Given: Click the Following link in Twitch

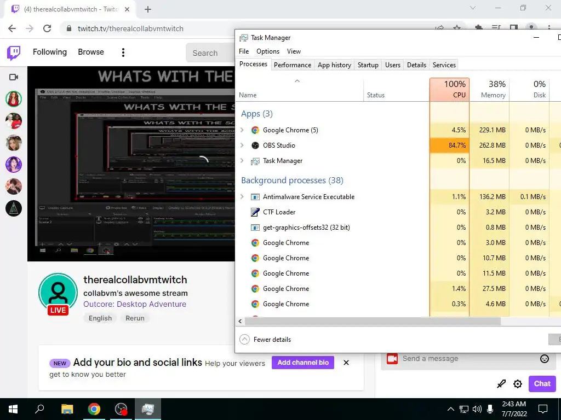Looking at the screenshot, I should click(x=50, y=52).
